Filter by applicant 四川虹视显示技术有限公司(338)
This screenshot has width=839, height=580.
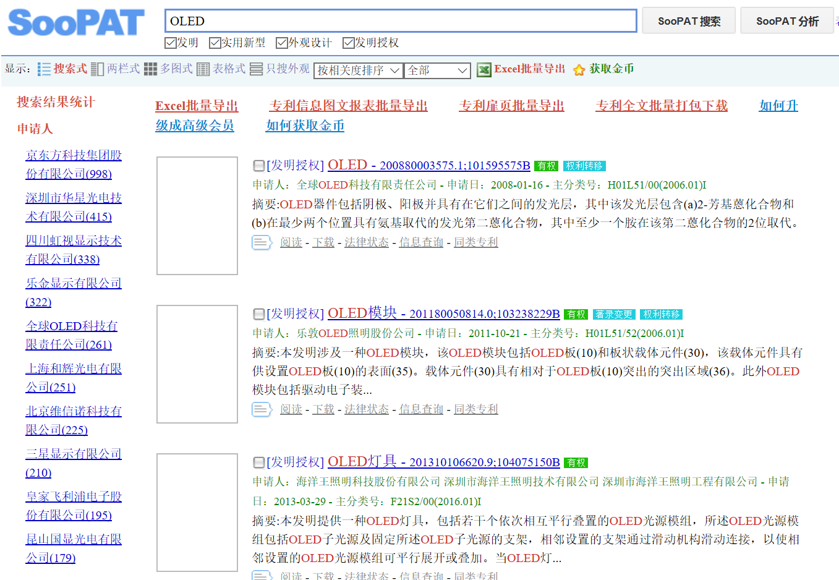(x=74, y=250)
